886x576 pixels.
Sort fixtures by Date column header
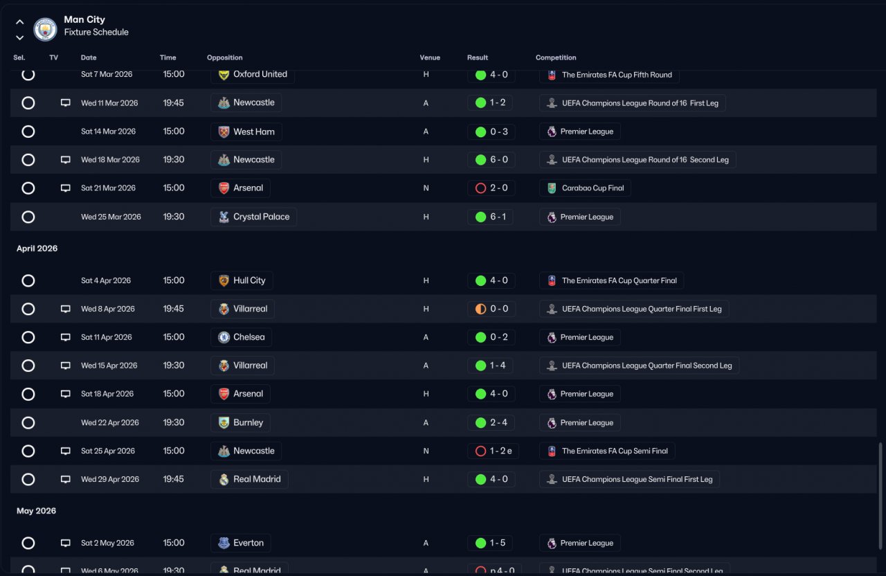click(89, 57)
